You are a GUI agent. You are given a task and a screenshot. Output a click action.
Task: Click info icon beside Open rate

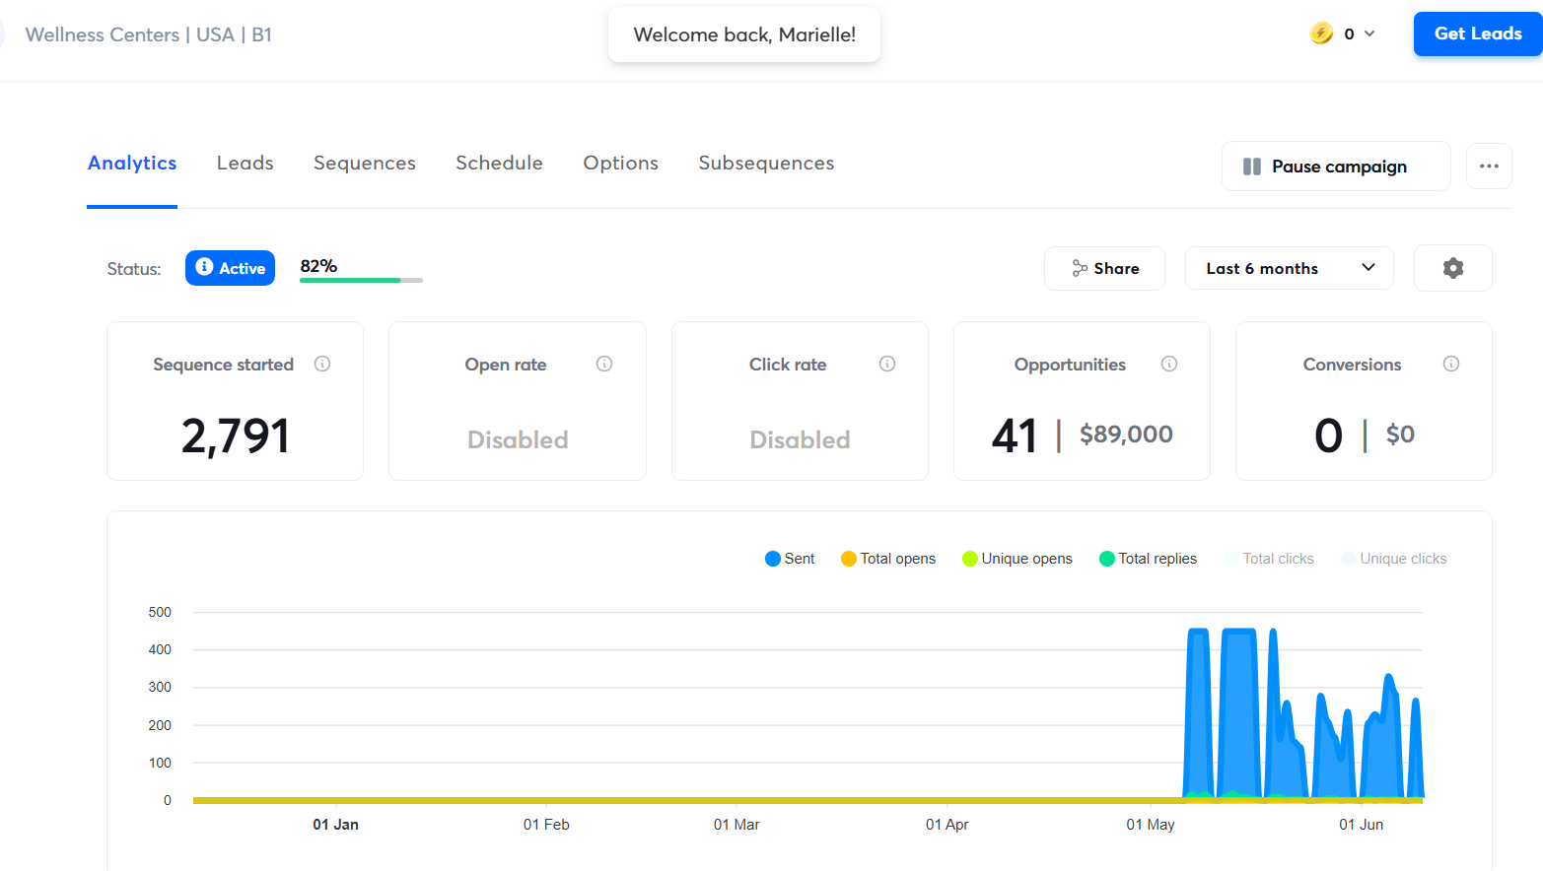(x=604, y=364)
